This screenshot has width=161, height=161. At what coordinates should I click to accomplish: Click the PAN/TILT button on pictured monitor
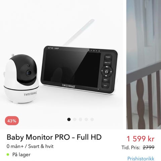click(x=107, y=63)
